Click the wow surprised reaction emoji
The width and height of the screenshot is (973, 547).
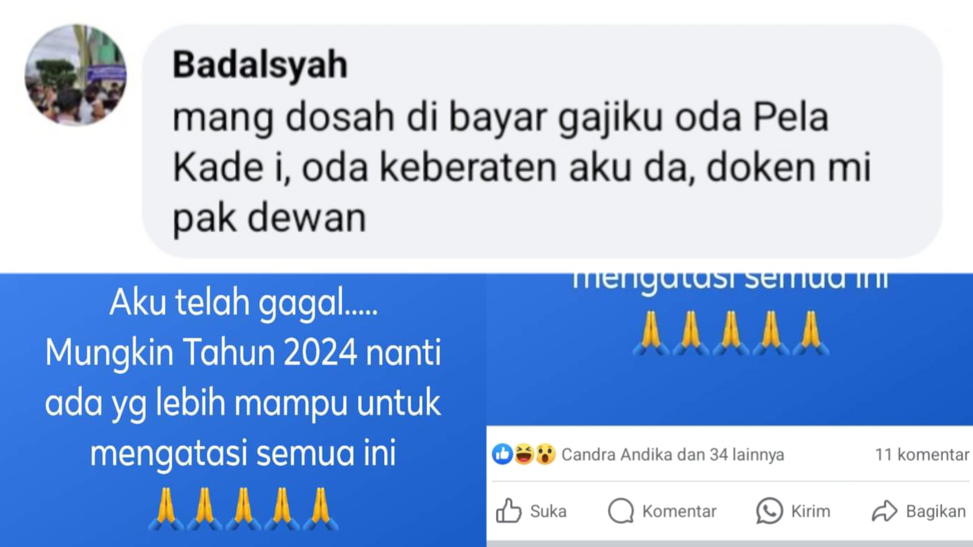coord(545,454)
